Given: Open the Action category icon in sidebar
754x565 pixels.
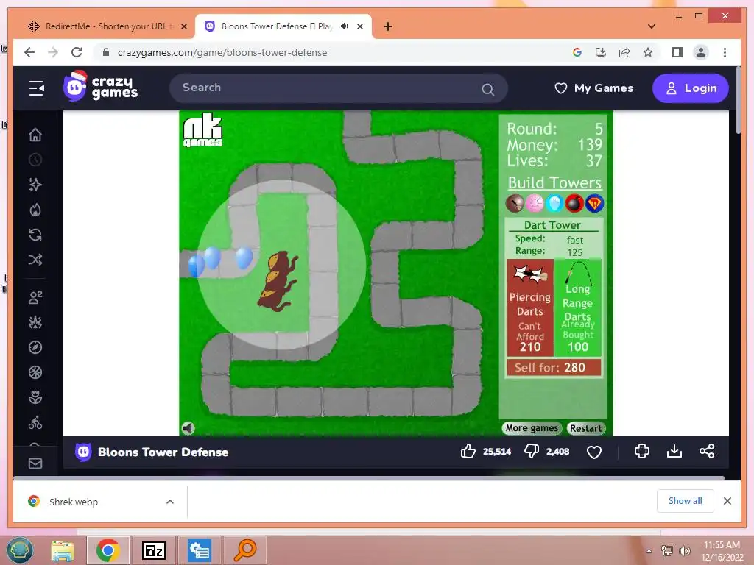Looking at the screenshot, I should click(35, 322).
